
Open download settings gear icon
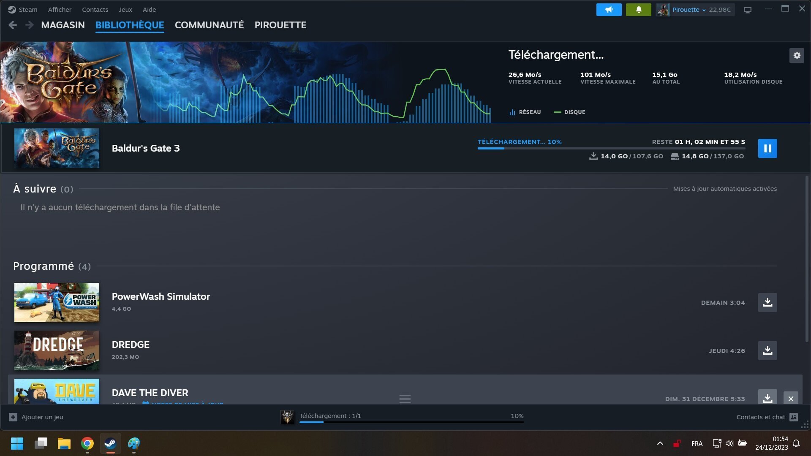click(797, 55)
